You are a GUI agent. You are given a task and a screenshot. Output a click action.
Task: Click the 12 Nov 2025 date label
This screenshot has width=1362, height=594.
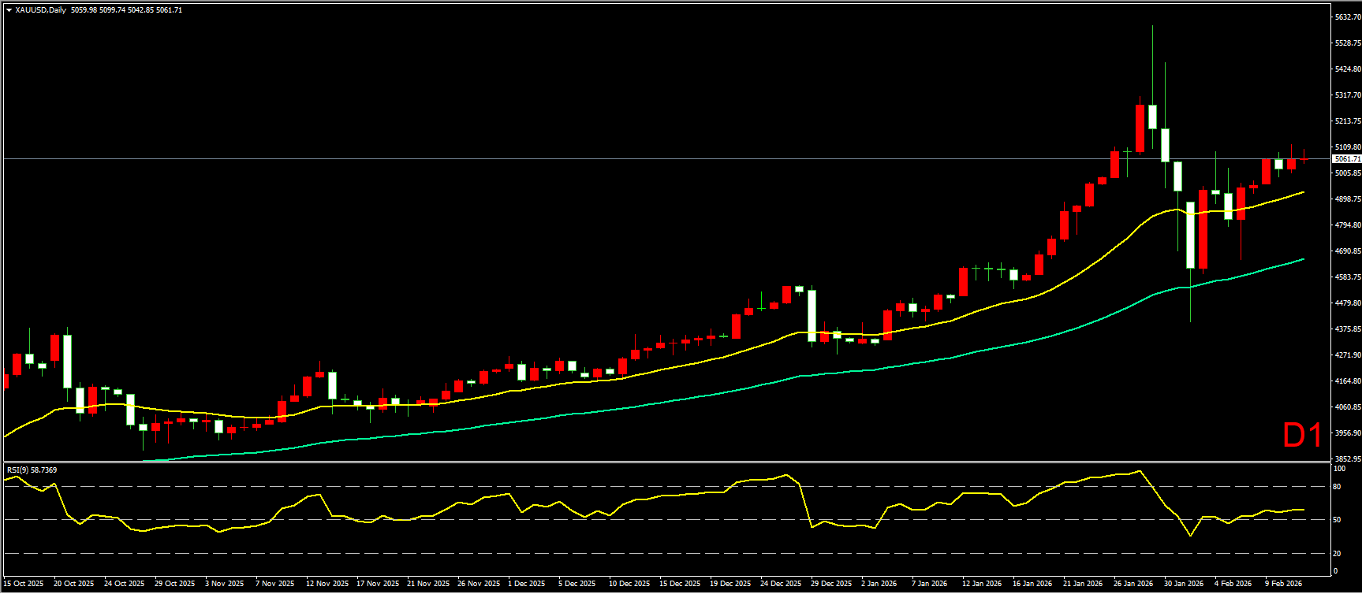[x=327, y=584]
